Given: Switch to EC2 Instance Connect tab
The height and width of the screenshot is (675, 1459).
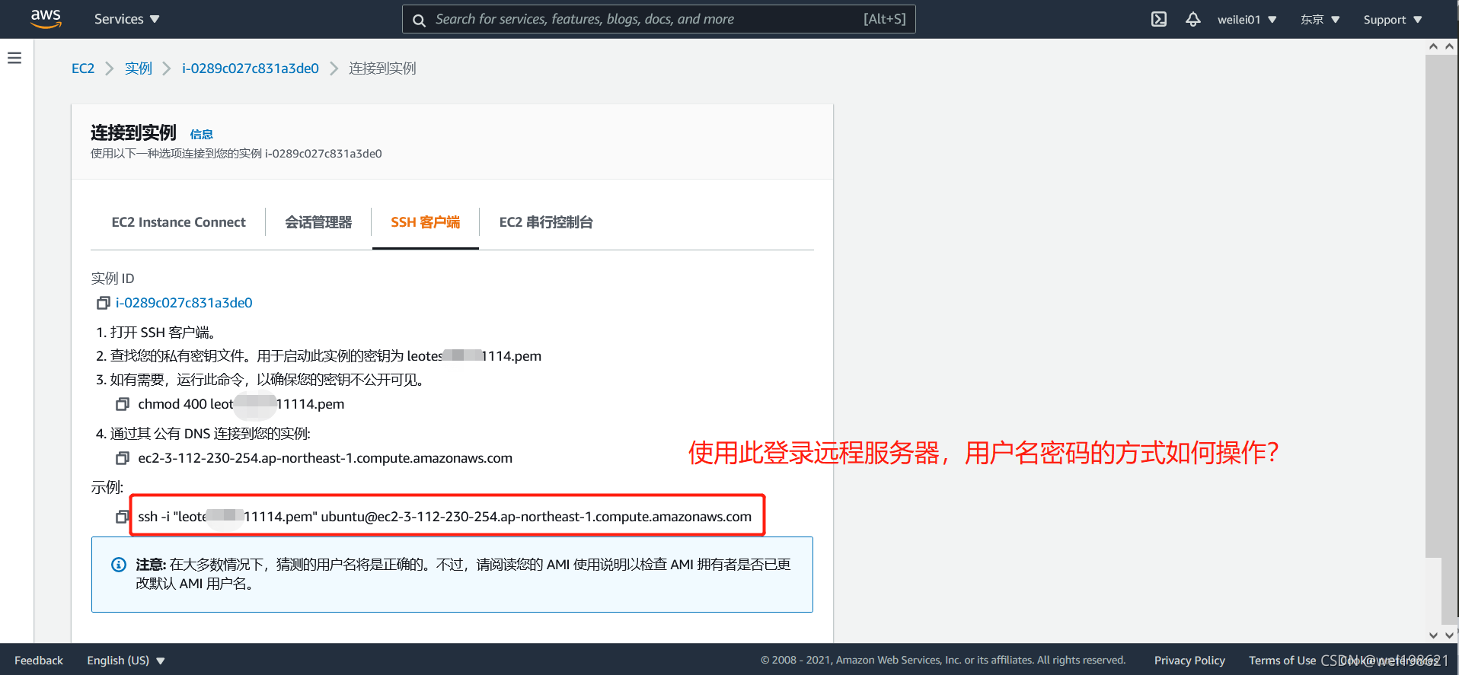Looking at the screenshot, I should 178,222.
